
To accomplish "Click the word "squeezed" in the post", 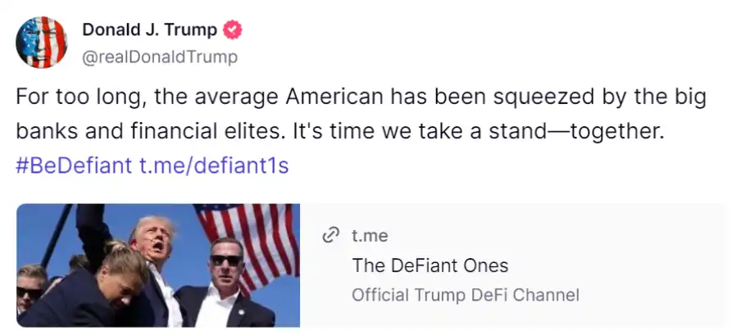I will [538, 97].
